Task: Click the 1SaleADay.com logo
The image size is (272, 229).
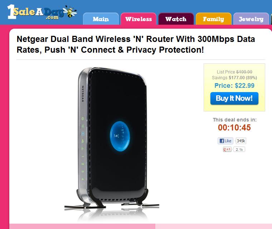Action: point(42,12)
